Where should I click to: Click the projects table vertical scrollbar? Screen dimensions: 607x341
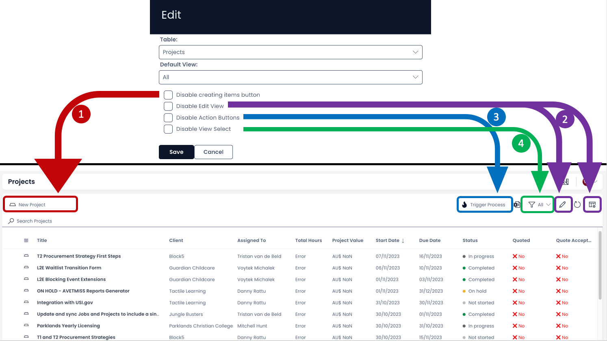pos(600,265)
